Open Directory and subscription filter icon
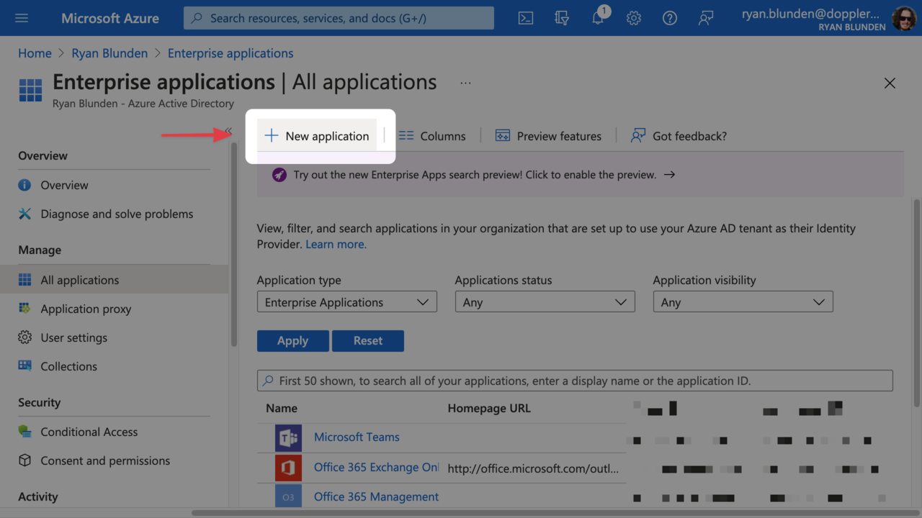 click(x=562, y=18)
